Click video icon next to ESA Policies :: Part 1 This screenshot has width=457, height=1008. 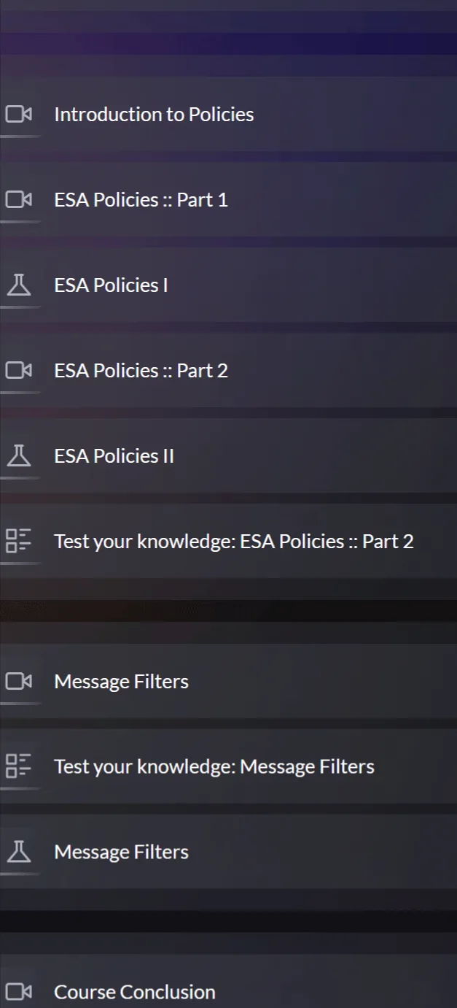pyautogui.click(x=19, y=200)
